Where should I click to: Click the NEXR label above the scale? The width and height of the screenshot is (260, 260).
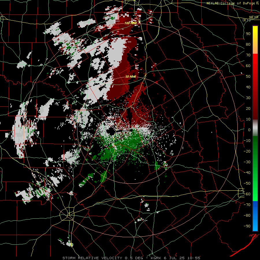[254, 17]
